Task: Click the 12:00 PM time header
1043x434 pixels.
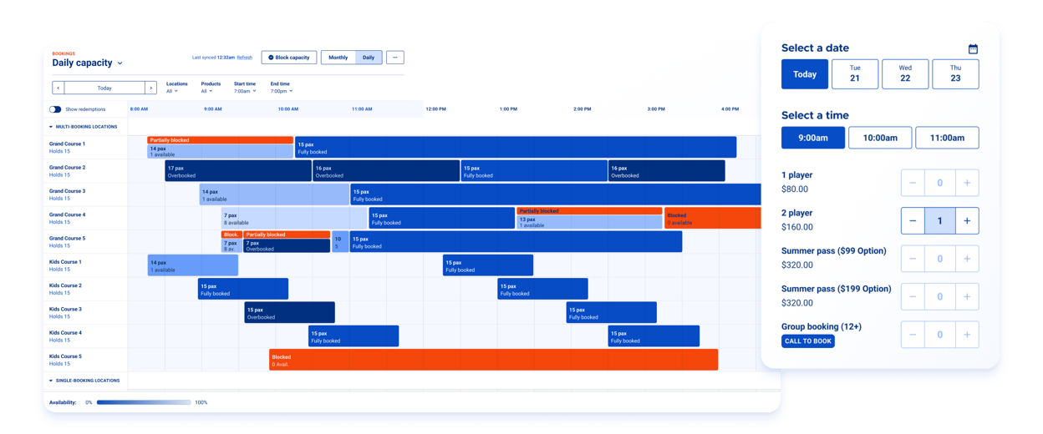Action: pos(435,109)
